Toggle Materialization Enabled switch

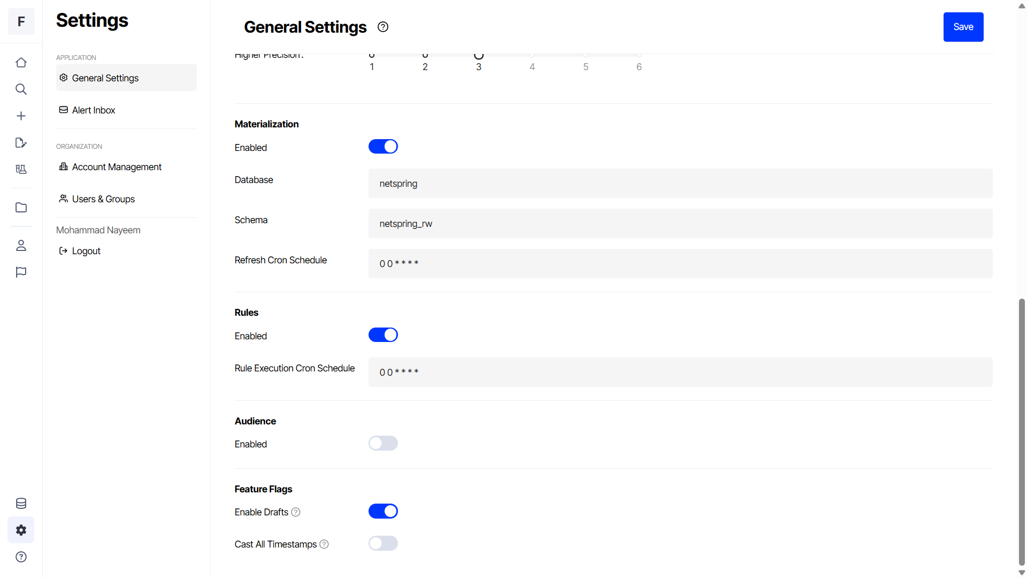pyautogui.click(x=383, y=147)
